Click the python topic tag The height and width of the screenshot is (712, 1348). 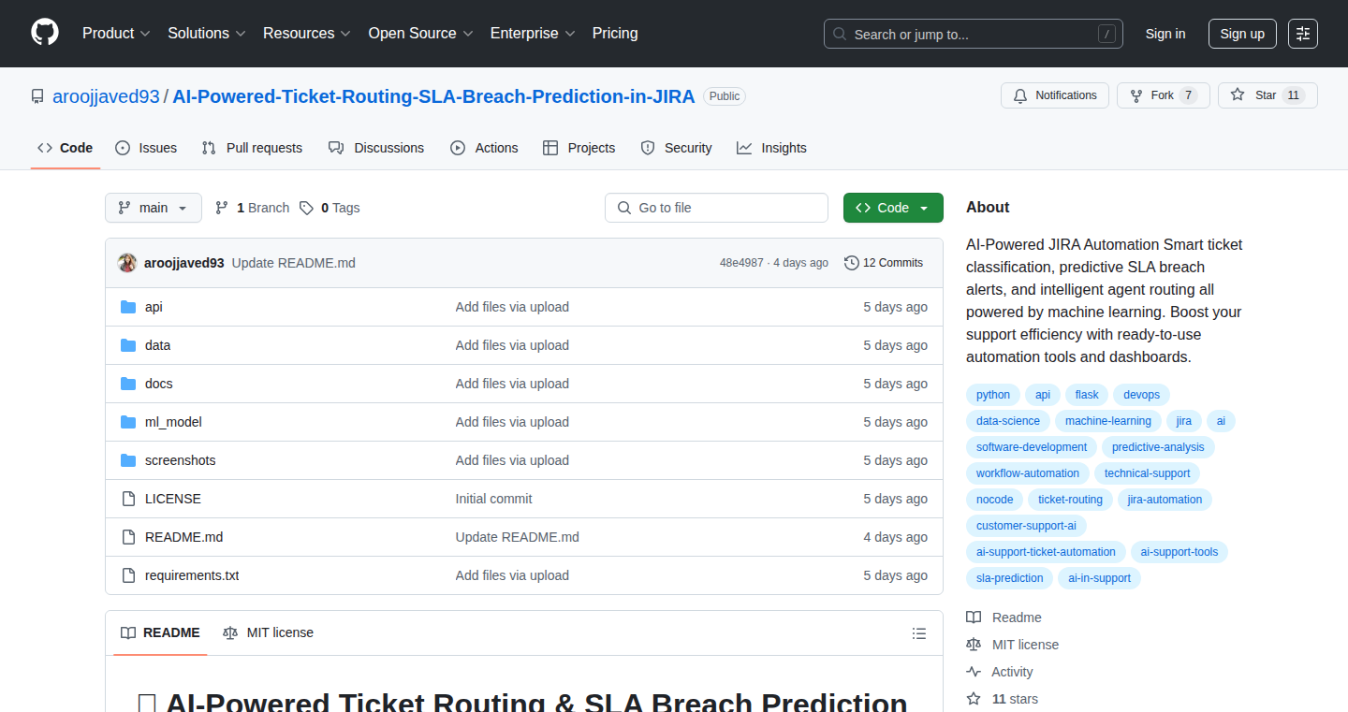pyautogui.click(x=993, y=395)
